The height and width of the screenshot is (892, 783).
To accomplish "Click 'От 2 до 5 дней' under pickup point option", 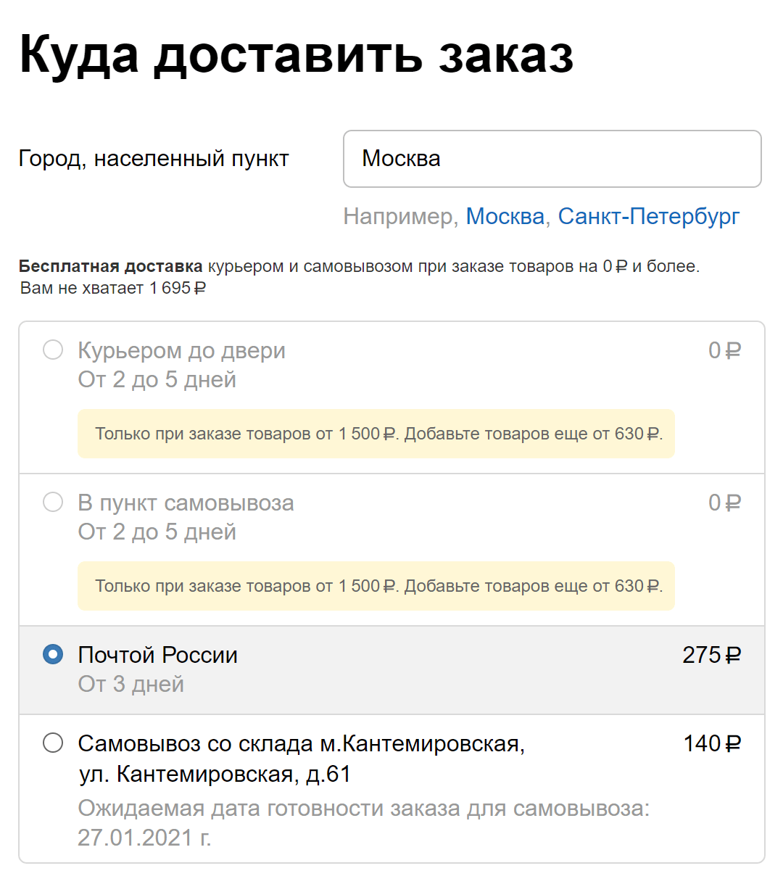I will [157, 532].
